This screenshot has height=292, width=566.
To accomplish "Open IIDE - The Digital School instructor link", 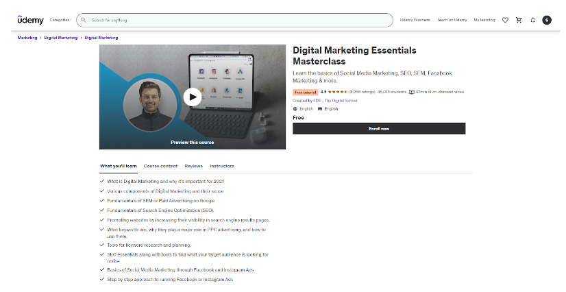I will (335, 101).
